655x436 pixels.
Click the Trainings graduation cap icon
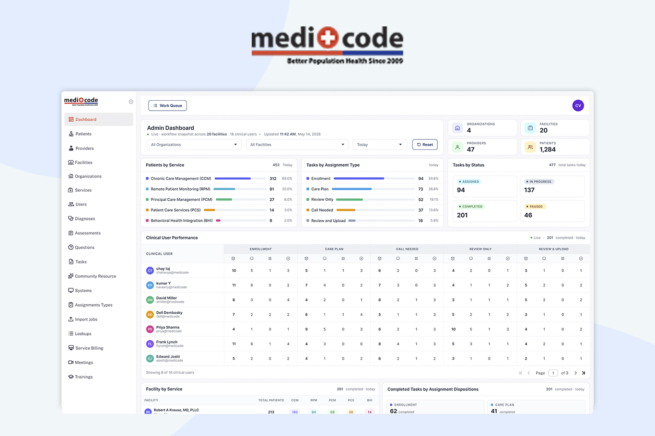pyautogui.click(x=71, y=377)
